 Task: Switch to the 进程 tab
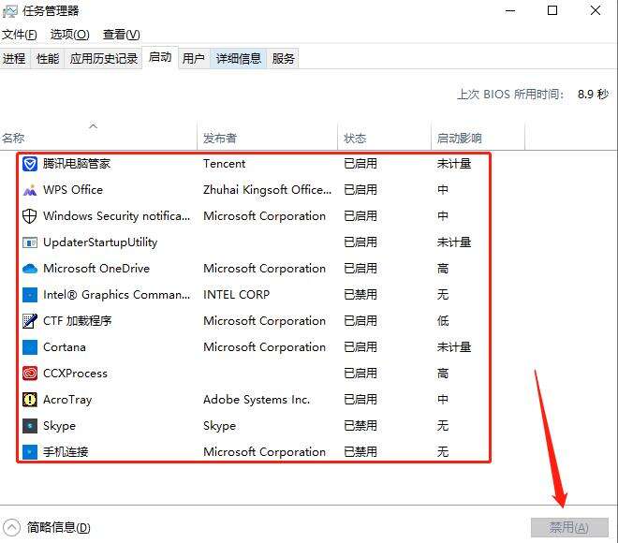click(x=14, y=58)
